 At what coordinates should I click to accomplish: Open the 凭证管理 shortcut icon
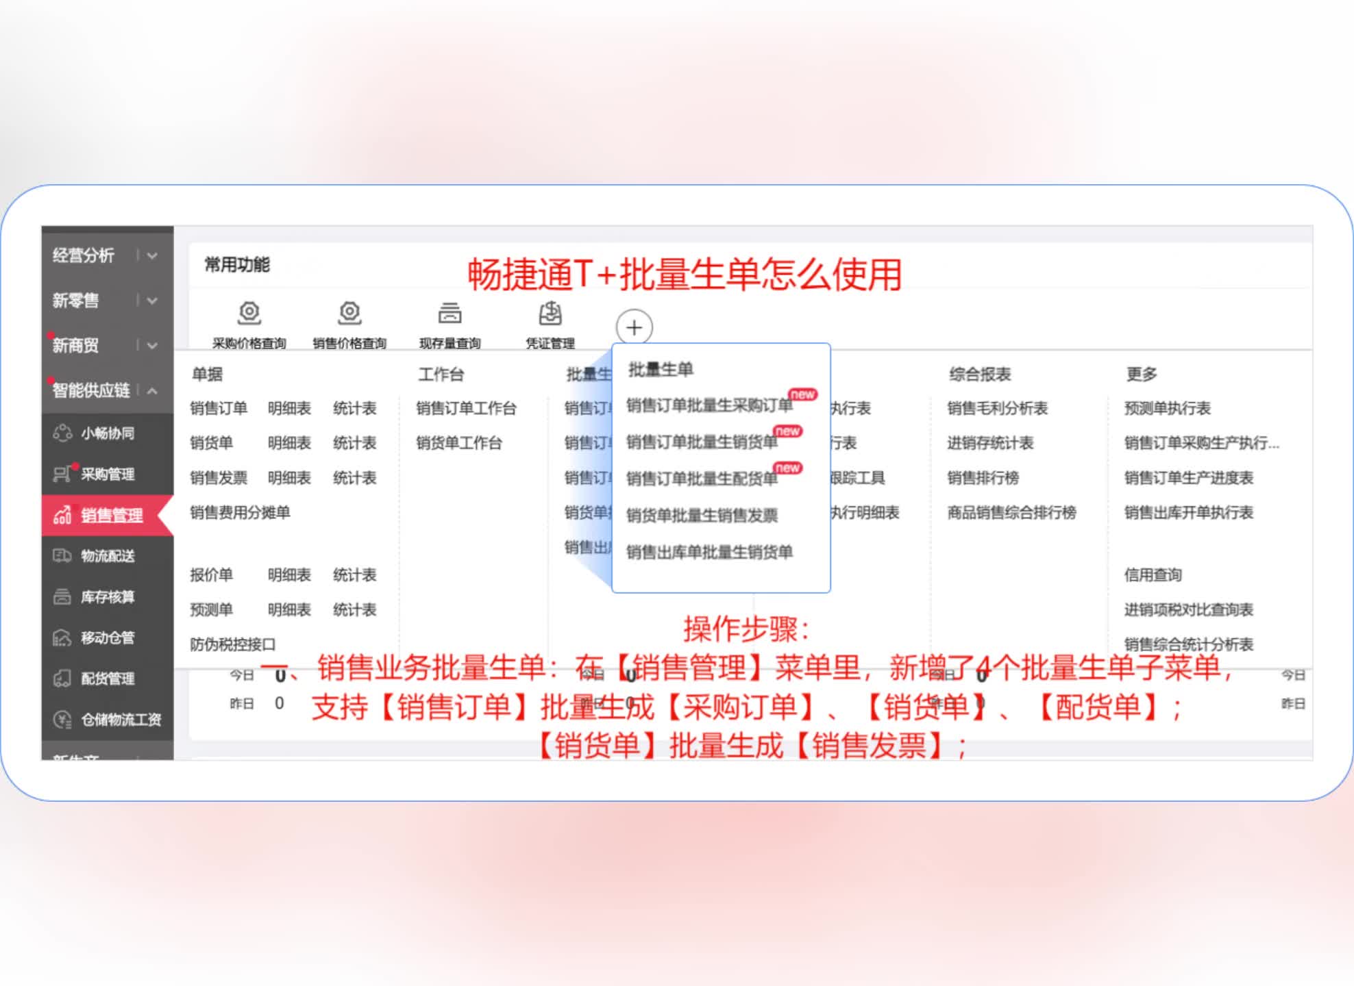tap(550, 313)
